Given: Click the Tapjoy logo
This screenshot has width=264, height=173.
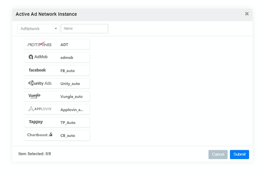Looking at the screenshot, I should 36,122.
